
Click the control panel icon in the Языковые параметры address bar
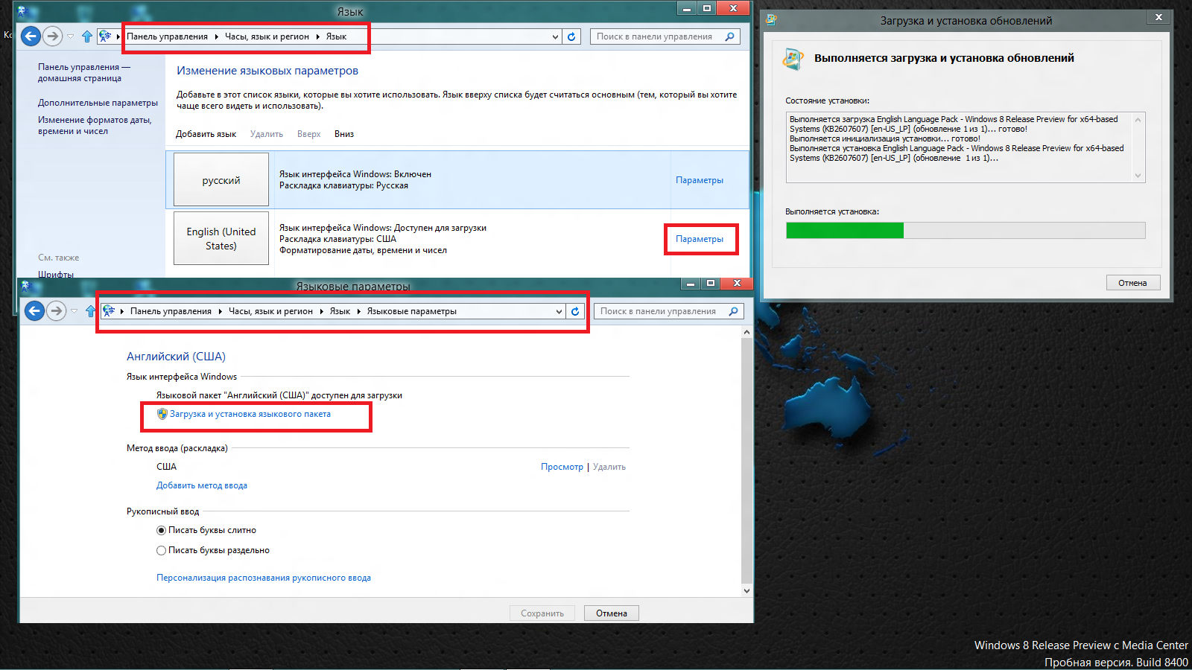(109, 311)
